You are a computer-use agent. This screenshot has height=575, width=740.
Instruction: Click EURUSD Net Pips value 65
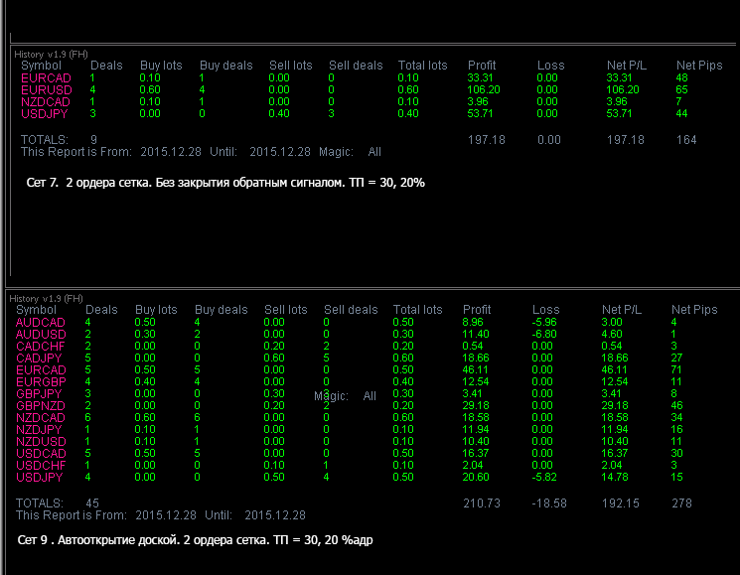[681, 90]
